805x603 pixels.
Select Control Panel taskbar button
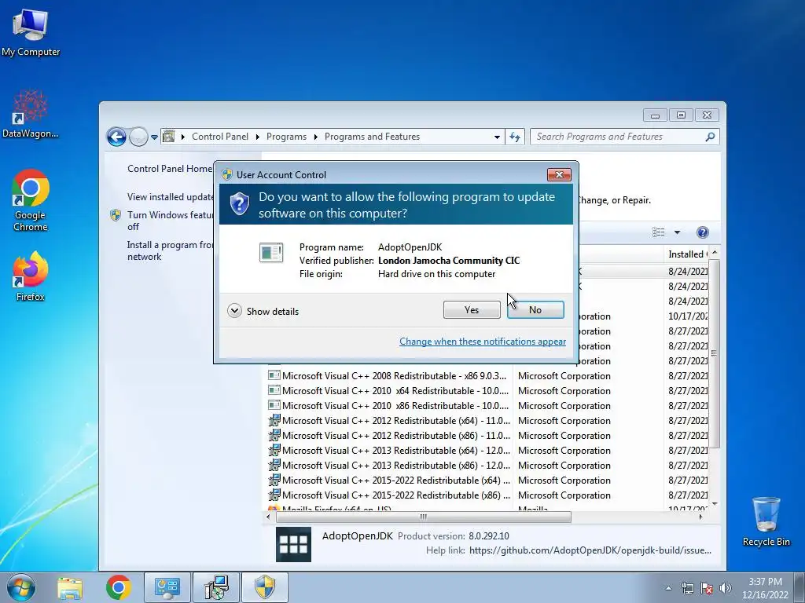(x=167, y=587)
